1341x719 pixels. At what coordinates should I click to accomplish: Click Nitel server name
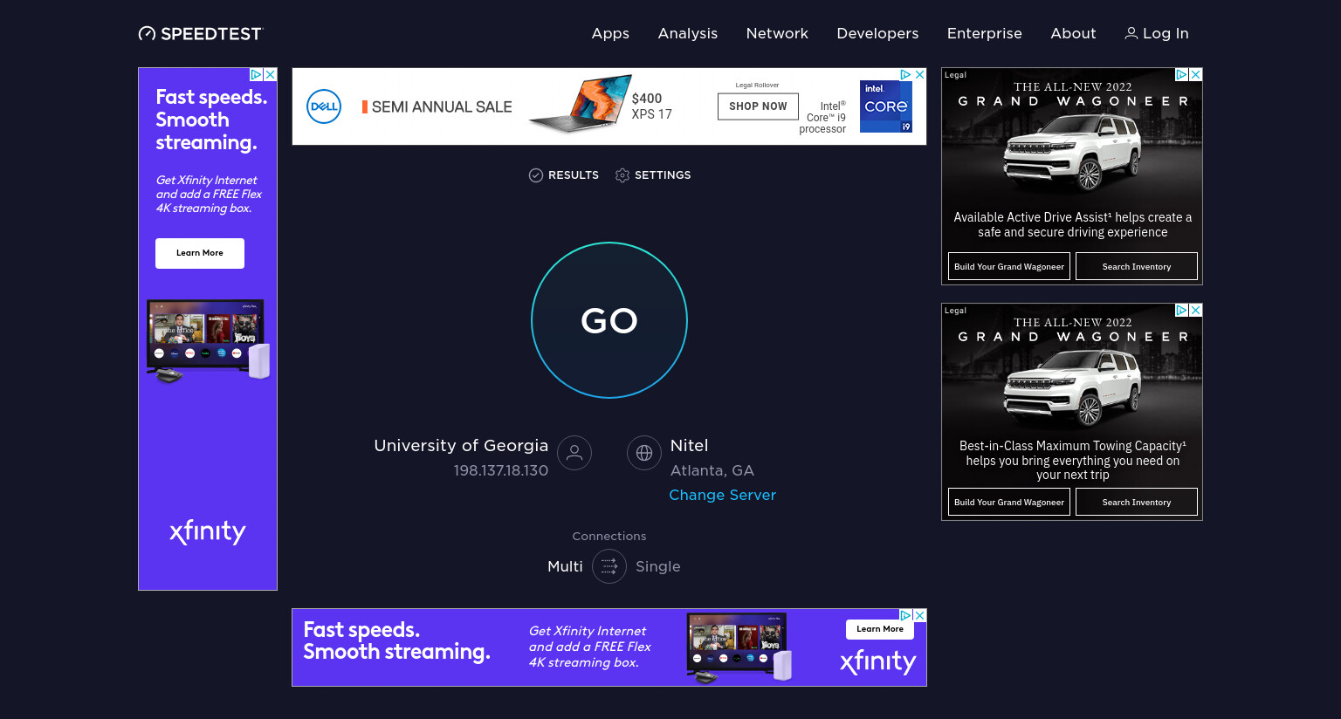click(x=689, y=446)
